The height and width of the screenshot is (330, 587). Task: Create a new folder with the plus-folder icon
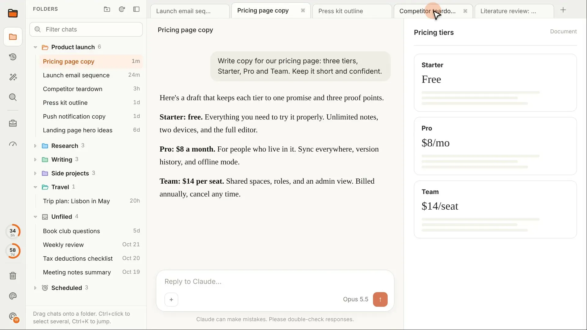[107, 9]
